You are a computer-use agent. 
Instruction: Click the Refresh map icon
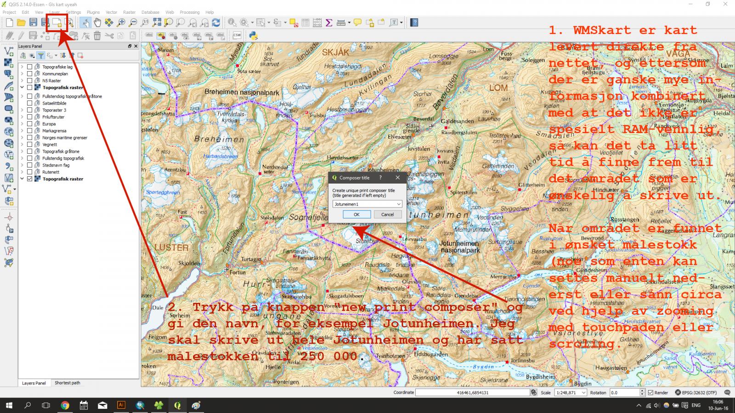tap(216, 22)
